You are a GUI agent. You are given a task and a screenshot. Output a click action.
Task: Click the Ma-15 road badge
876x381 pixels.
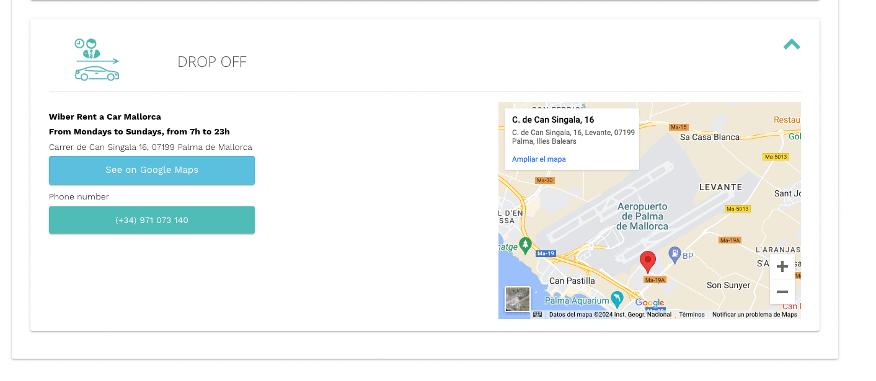(679, 127)
